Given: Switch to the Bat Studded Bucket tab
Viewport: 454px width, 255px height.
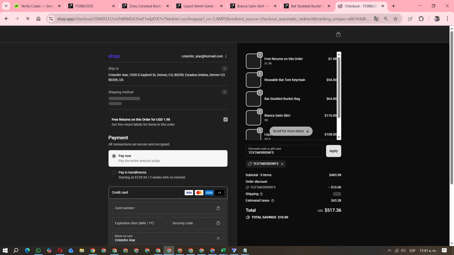Looking at the screenshot, I should pyautogui.click(x=308, y=6).
